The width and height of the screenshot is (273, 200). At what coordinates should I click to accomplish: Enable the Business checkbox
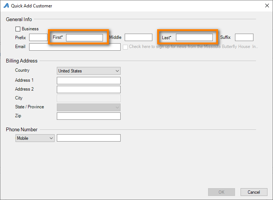pyautogui.click(x=18, y=29)
